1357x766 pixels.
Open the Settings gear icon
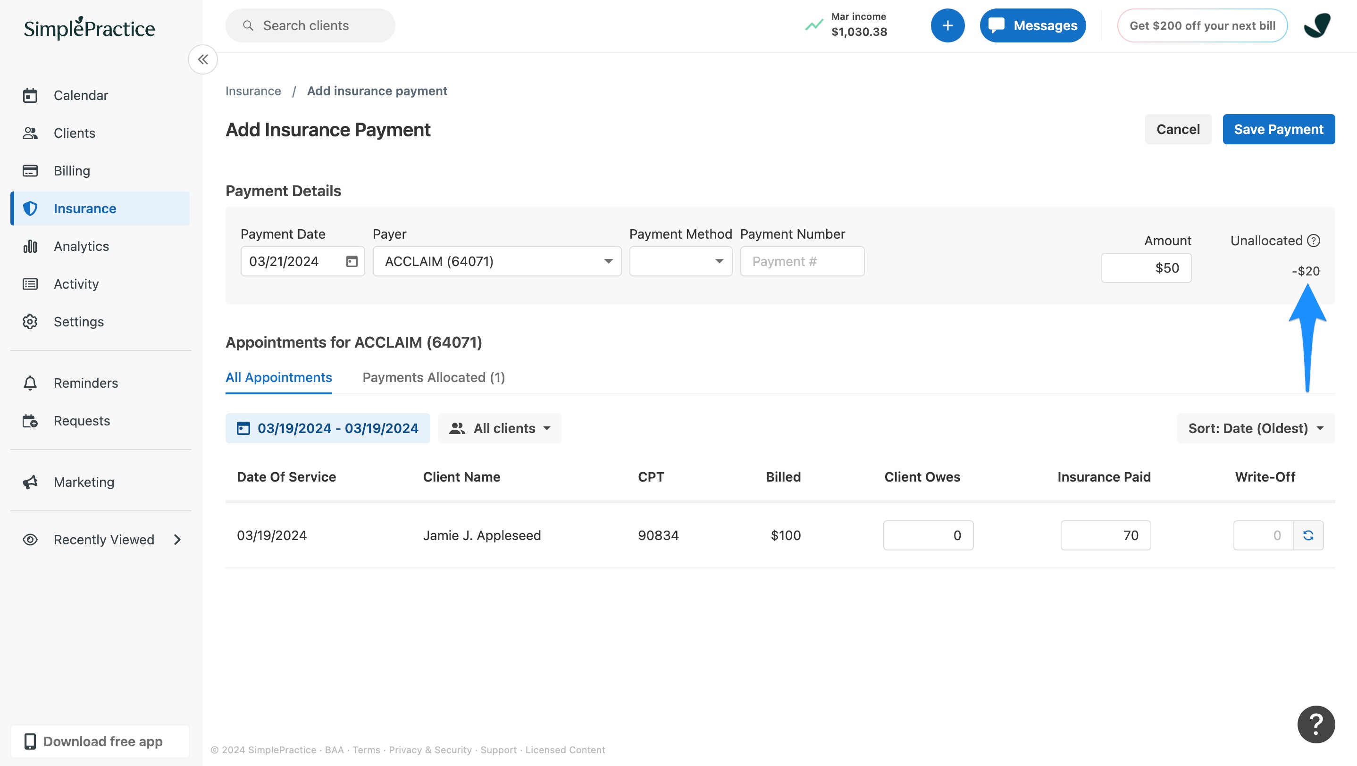pos(30,322)
